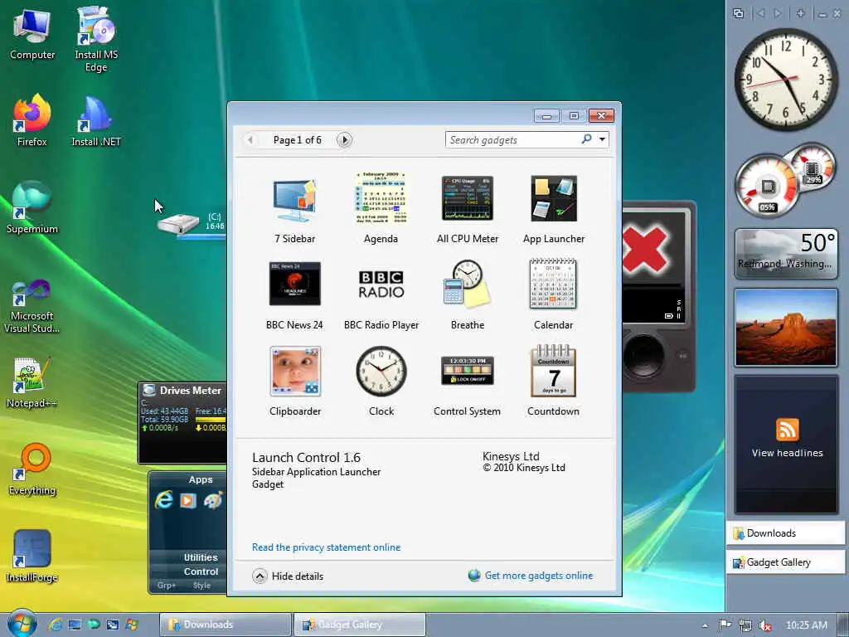849x637 pixels.
Task: Click the search magnifier icon
Action: click(586, 139)
